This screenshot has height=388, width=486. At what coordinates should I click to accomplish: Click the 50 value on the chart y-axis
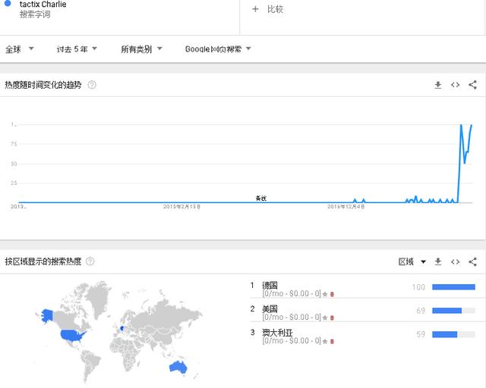click(14, 164)
